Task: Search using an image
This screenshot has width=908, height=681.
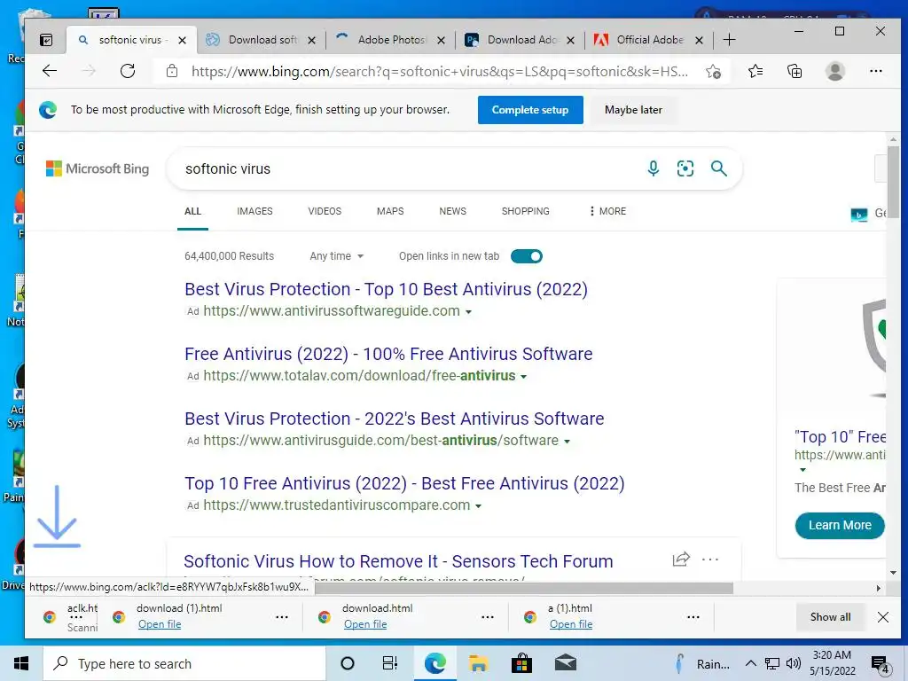Action: click(x=685, y=168)
